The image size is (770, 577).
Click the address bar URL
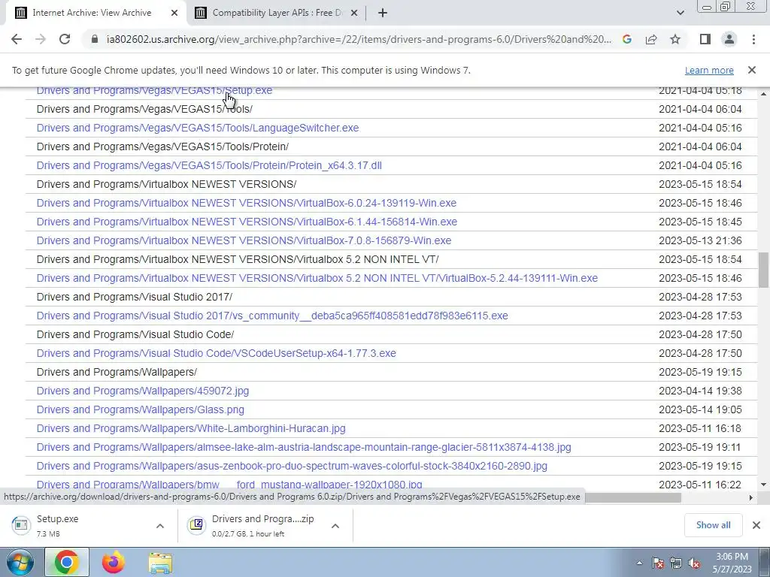click(x=359, y=39)
